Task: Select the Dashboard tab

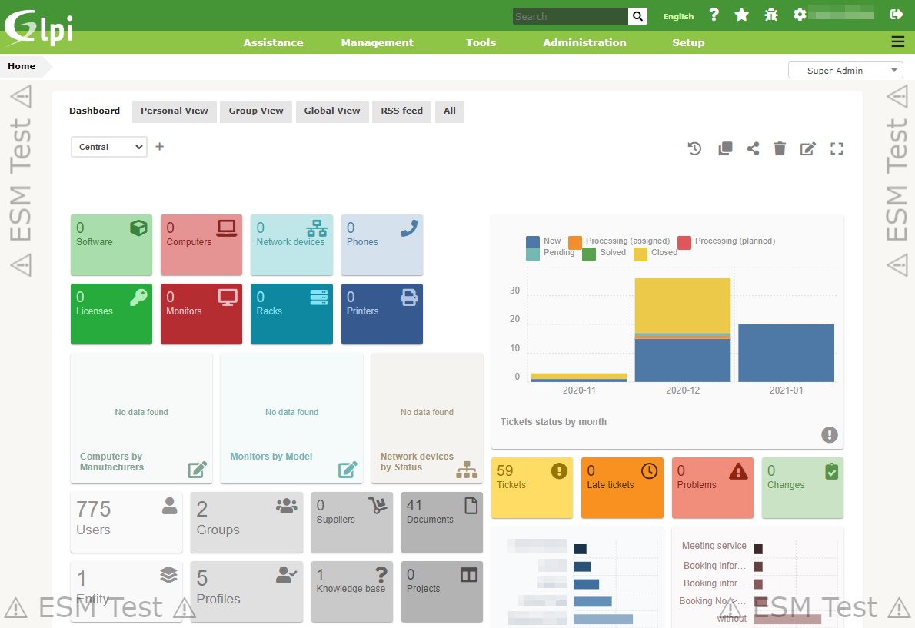Action: pos(95,111)
